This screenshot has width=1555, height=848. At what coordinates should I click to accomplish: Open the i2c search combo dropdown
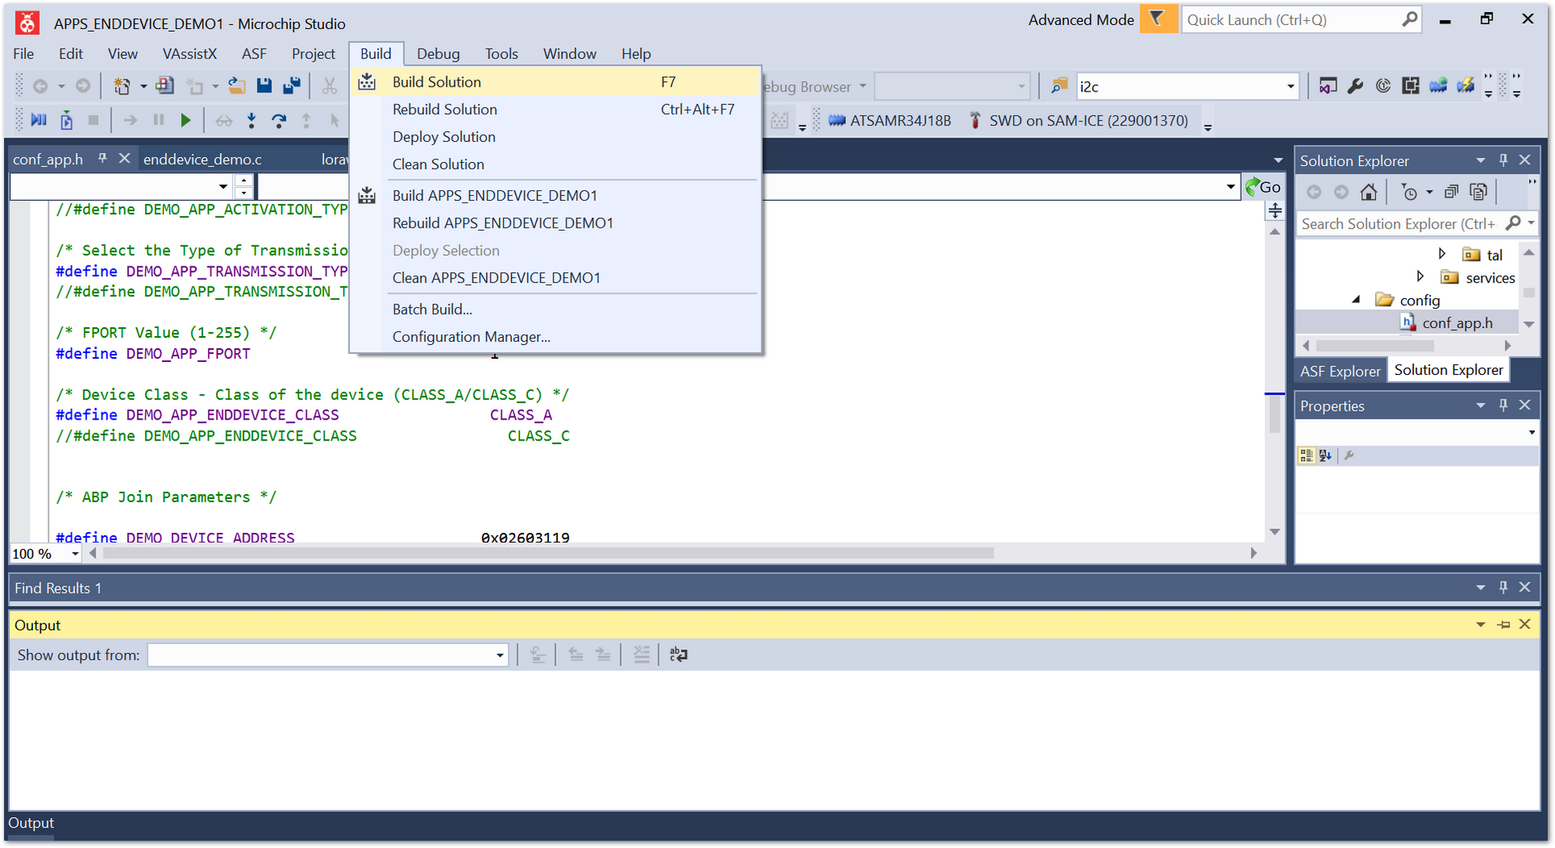coord(1291,87)
